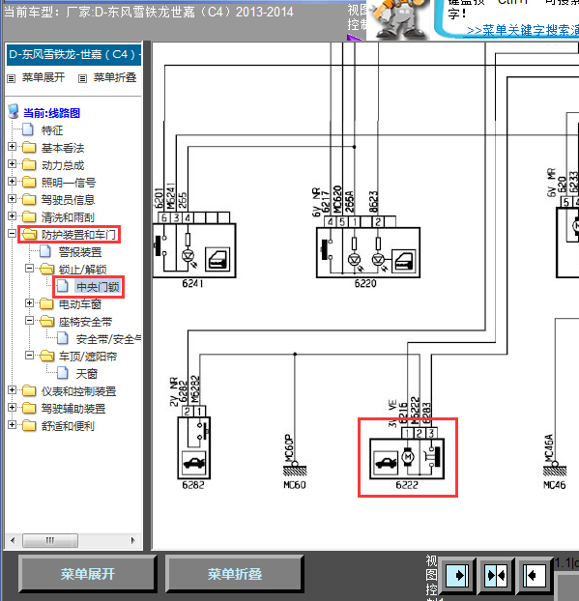Open the 天窗 tree entry
579x601 pixels.
pos(87,374)
